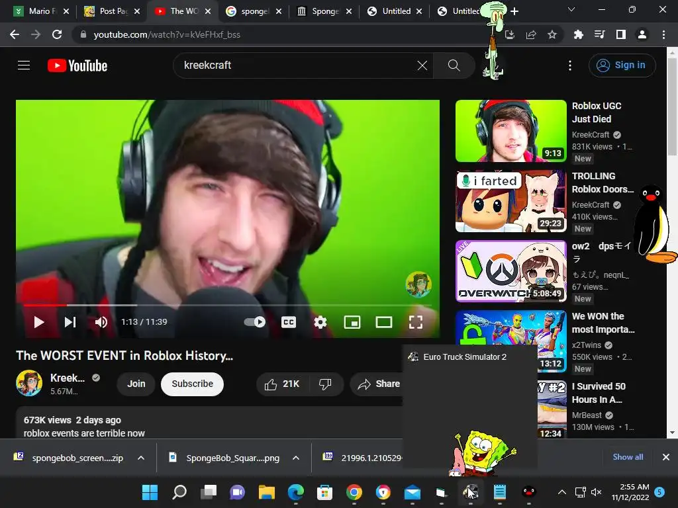Share this page from the toolbar
Screen dimensions: 678x508
(x=531, y=34)
